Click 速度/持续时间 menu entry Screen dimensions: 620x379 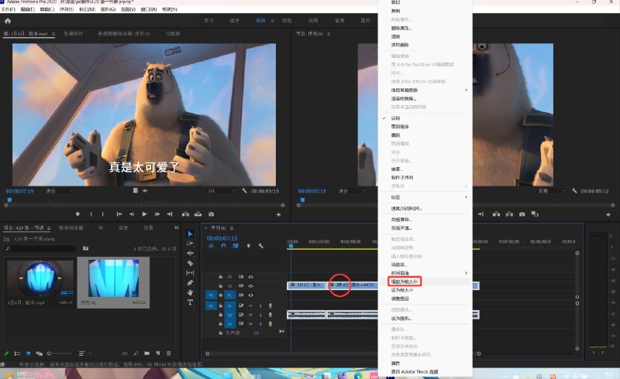tap(412, 208)
